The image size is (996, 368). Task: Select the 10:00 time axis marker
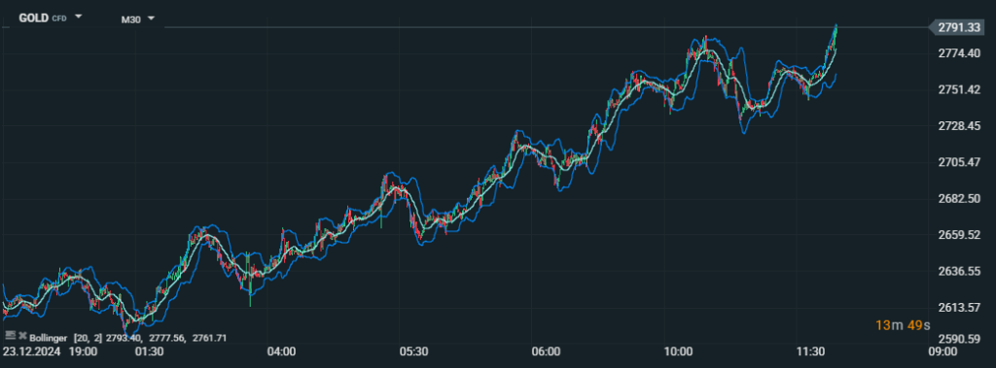click(x=678, y=351)
